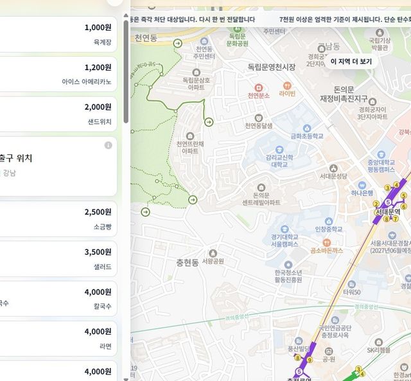Click the 경기대학교 서울캠퍼스 marker
The height and width of the screenshot is (381, 411).
[284, 230]
